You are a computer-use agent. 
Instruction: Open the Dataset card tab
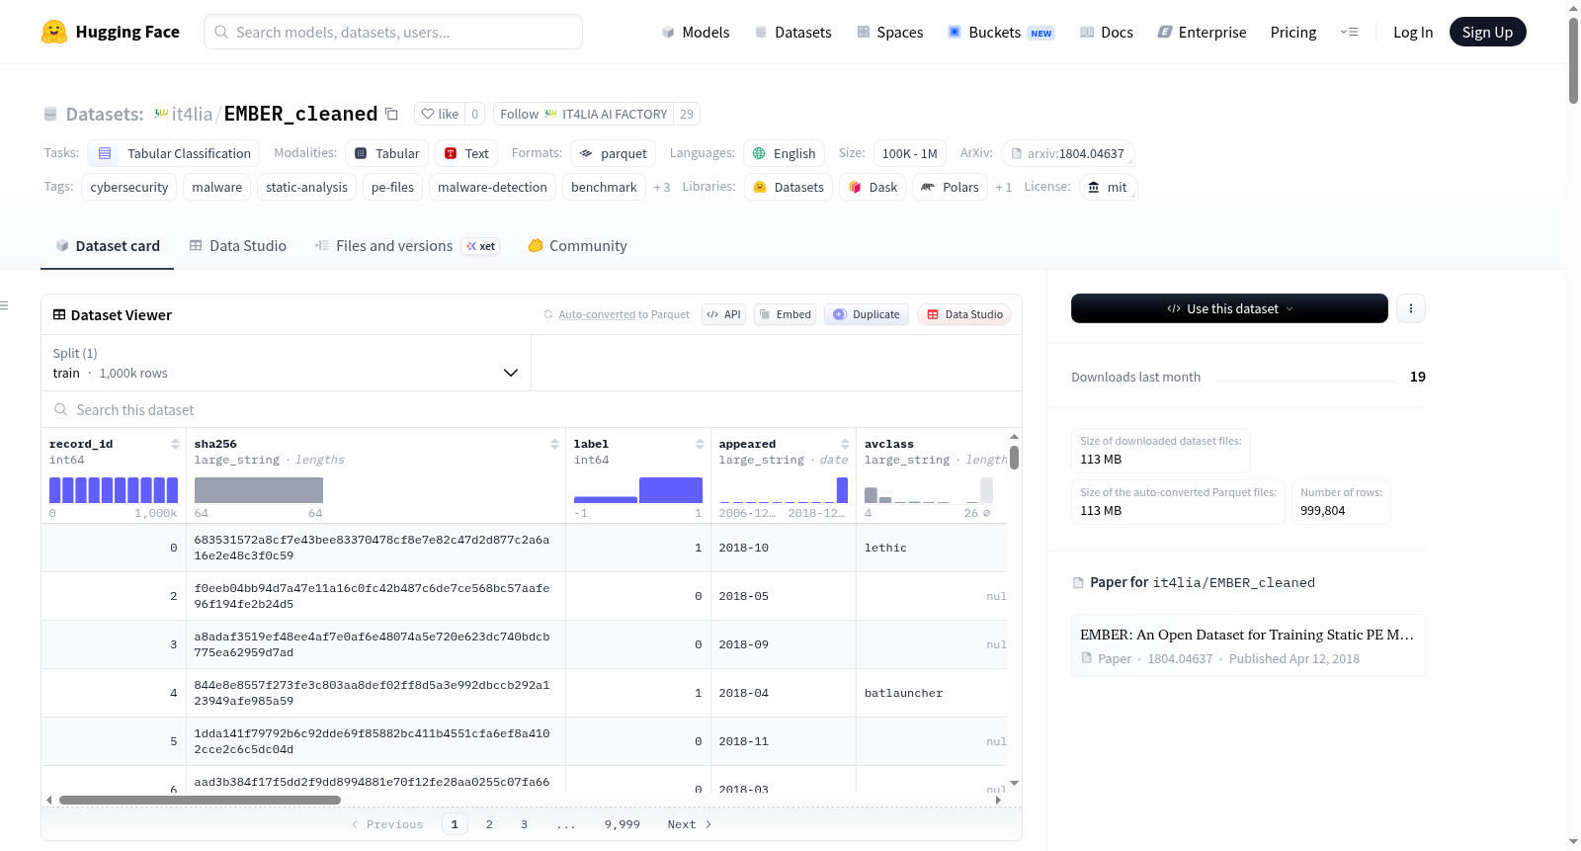108,246
